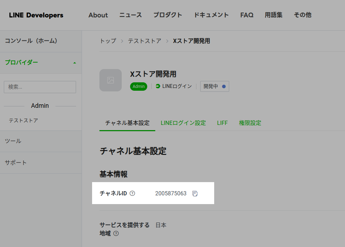Open the ニュース menu item

130,15
